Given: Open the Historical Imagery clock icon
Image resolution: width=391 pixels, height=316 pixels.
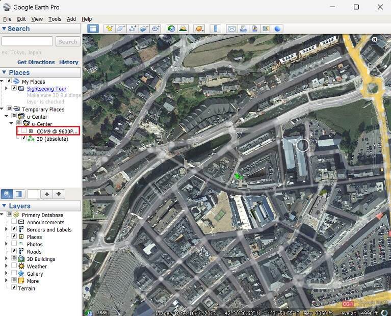Looking at the screenshot, I should point(171,29).
